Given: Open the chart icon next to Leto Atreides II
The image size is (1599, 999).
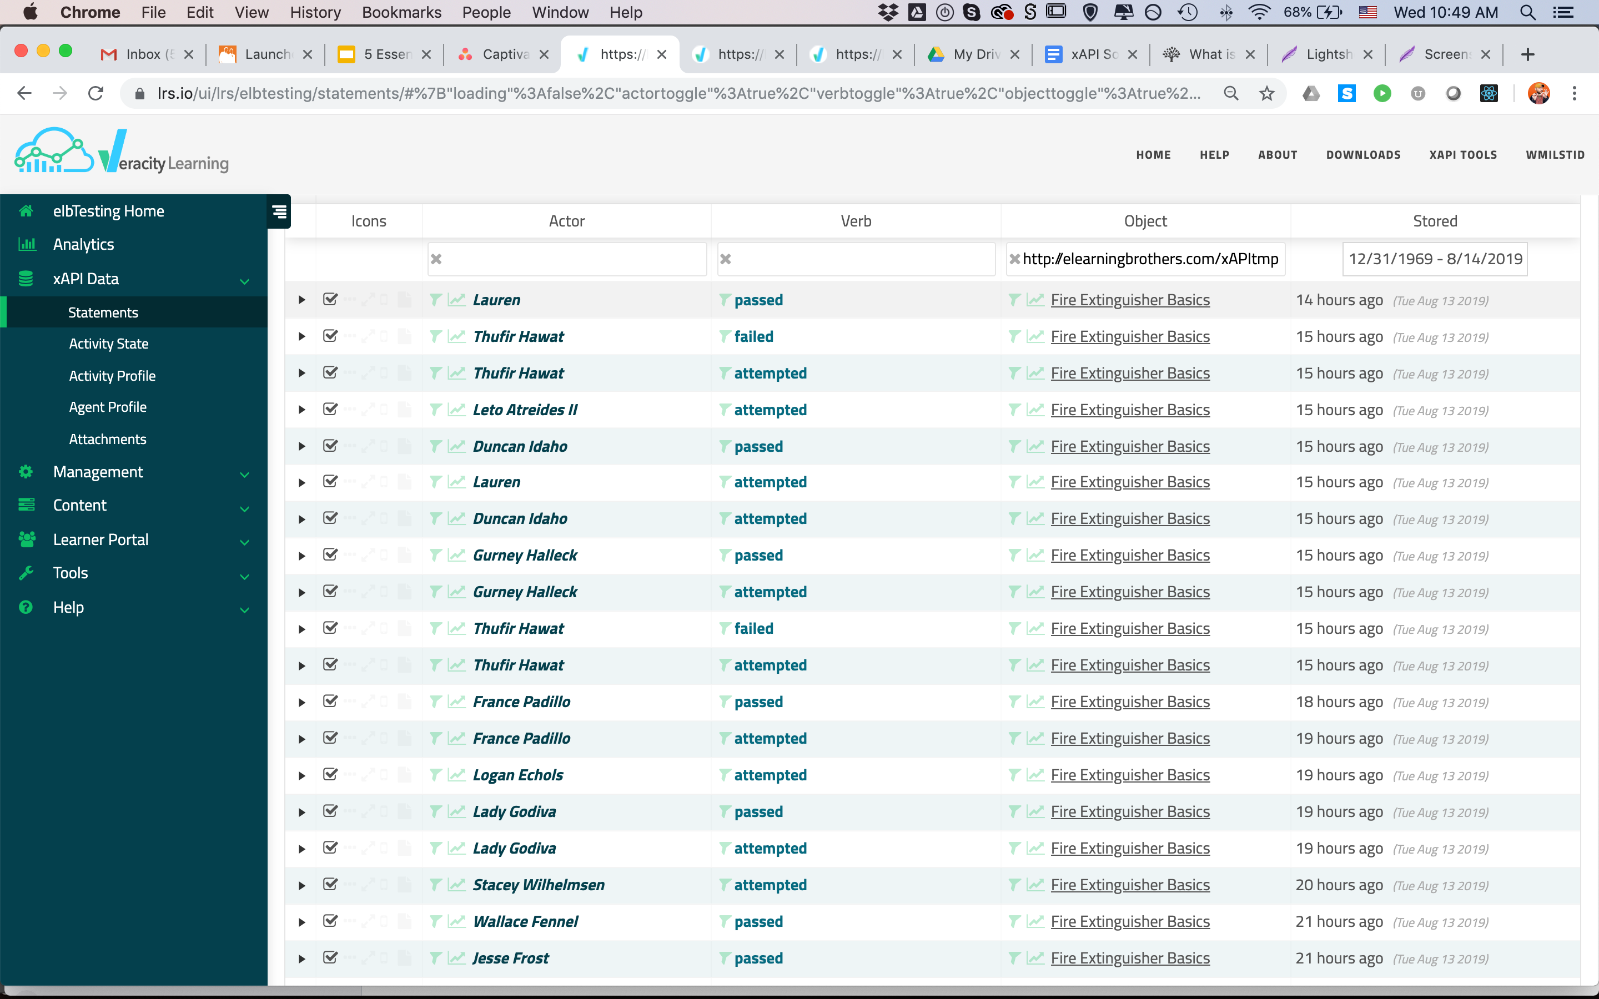Looking at the screenshot, I should pyautogui.click(x=456, y=410).
